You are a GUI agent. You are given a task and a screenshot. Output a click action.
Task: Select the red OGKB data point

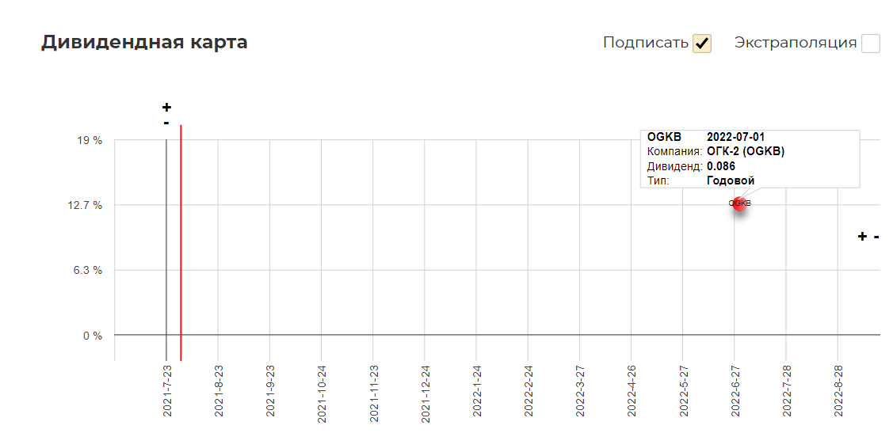(x=740, y=203)
